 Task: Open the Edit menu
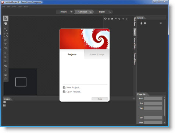8,7
